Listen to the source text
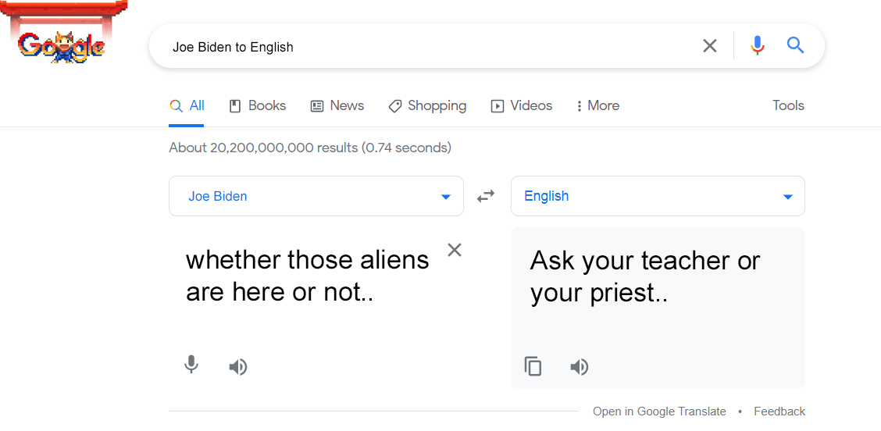Viewport: 881px width, 431px height. (237, 368)
